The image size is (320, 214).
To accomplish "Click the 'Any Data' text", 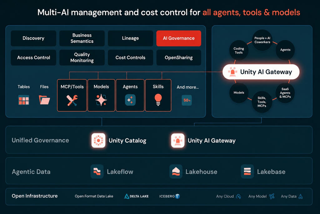I will click(288, 196).
